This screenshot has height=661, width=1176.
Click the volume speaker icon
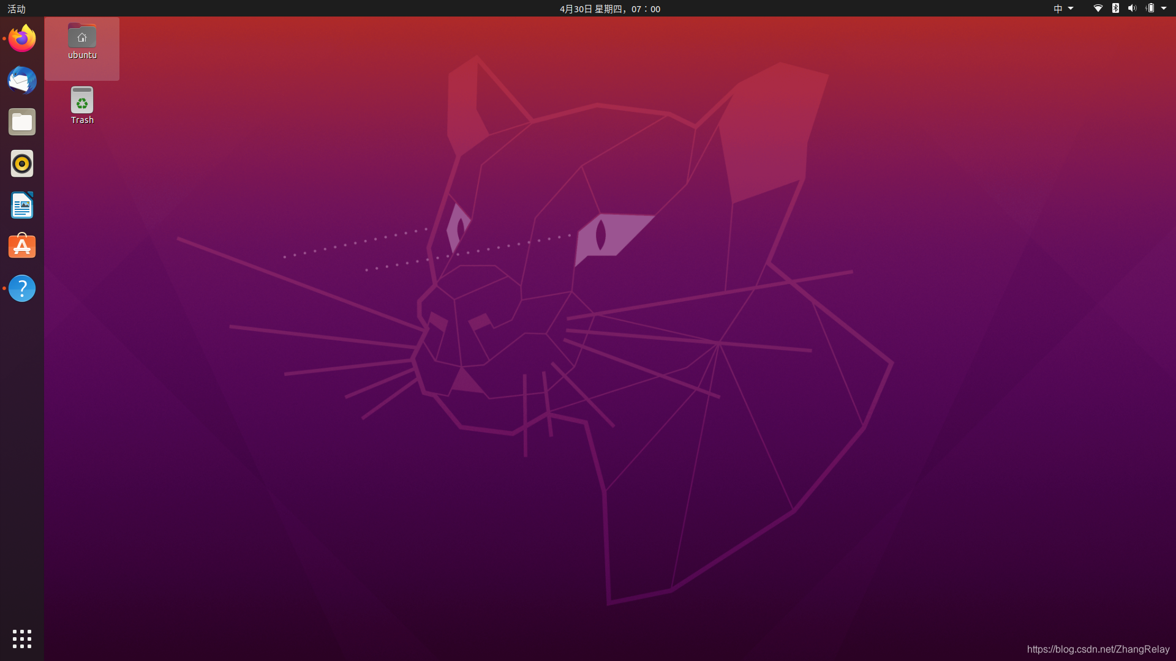1132,9
